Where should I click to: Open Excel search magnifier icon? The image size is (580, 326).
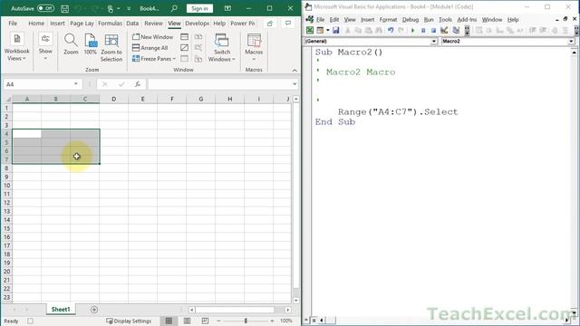pos(174,8)
